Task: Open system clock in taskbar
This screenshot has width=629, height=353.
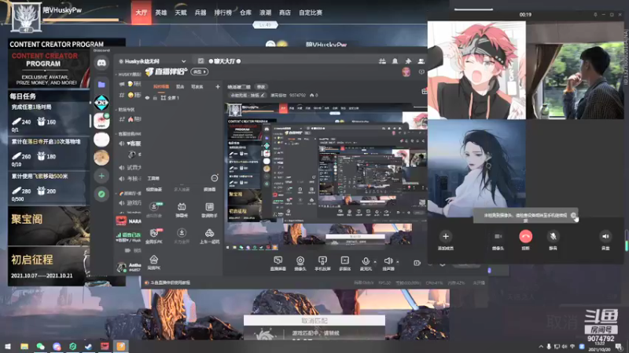Action: pyautogui.click(x=599, y=347)
